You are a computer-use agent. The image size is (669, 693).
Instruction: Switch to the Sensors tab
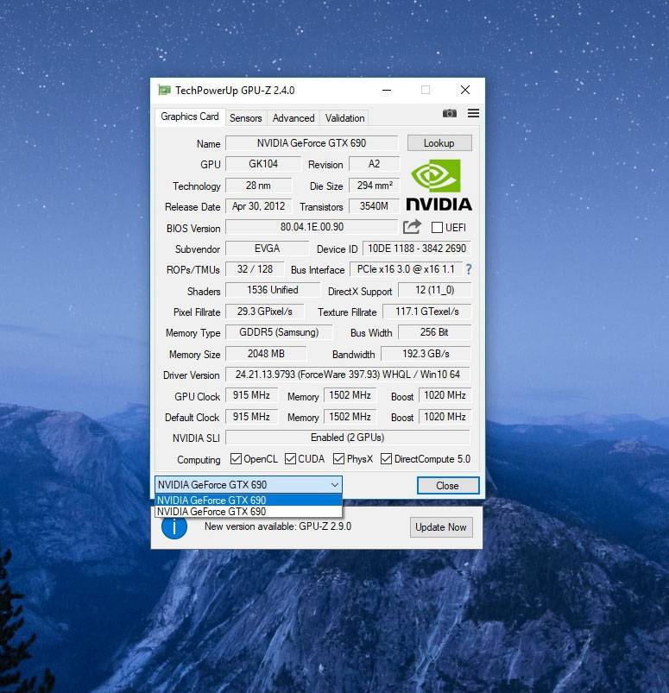pos(246,118)
